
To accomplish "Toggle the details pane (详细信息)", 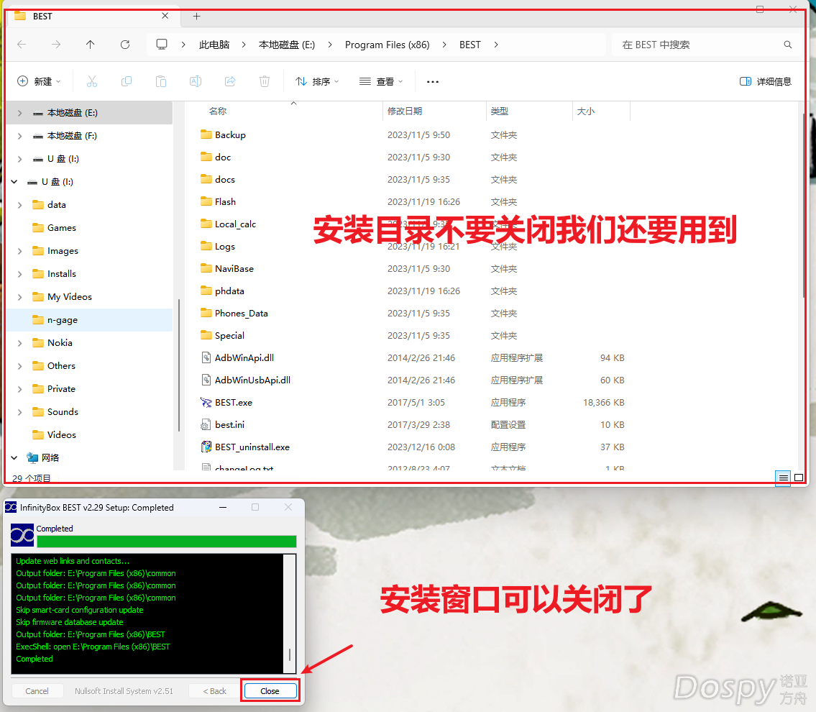I will tap(766, 81).
